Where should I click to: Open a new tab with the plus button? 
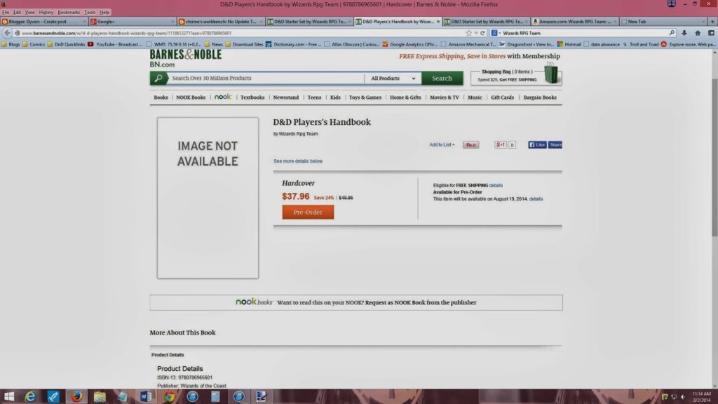pos(712,22)
